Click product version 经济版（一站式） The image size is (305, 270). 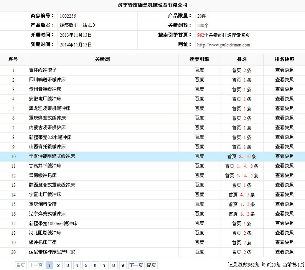click(x=77, y=25)
